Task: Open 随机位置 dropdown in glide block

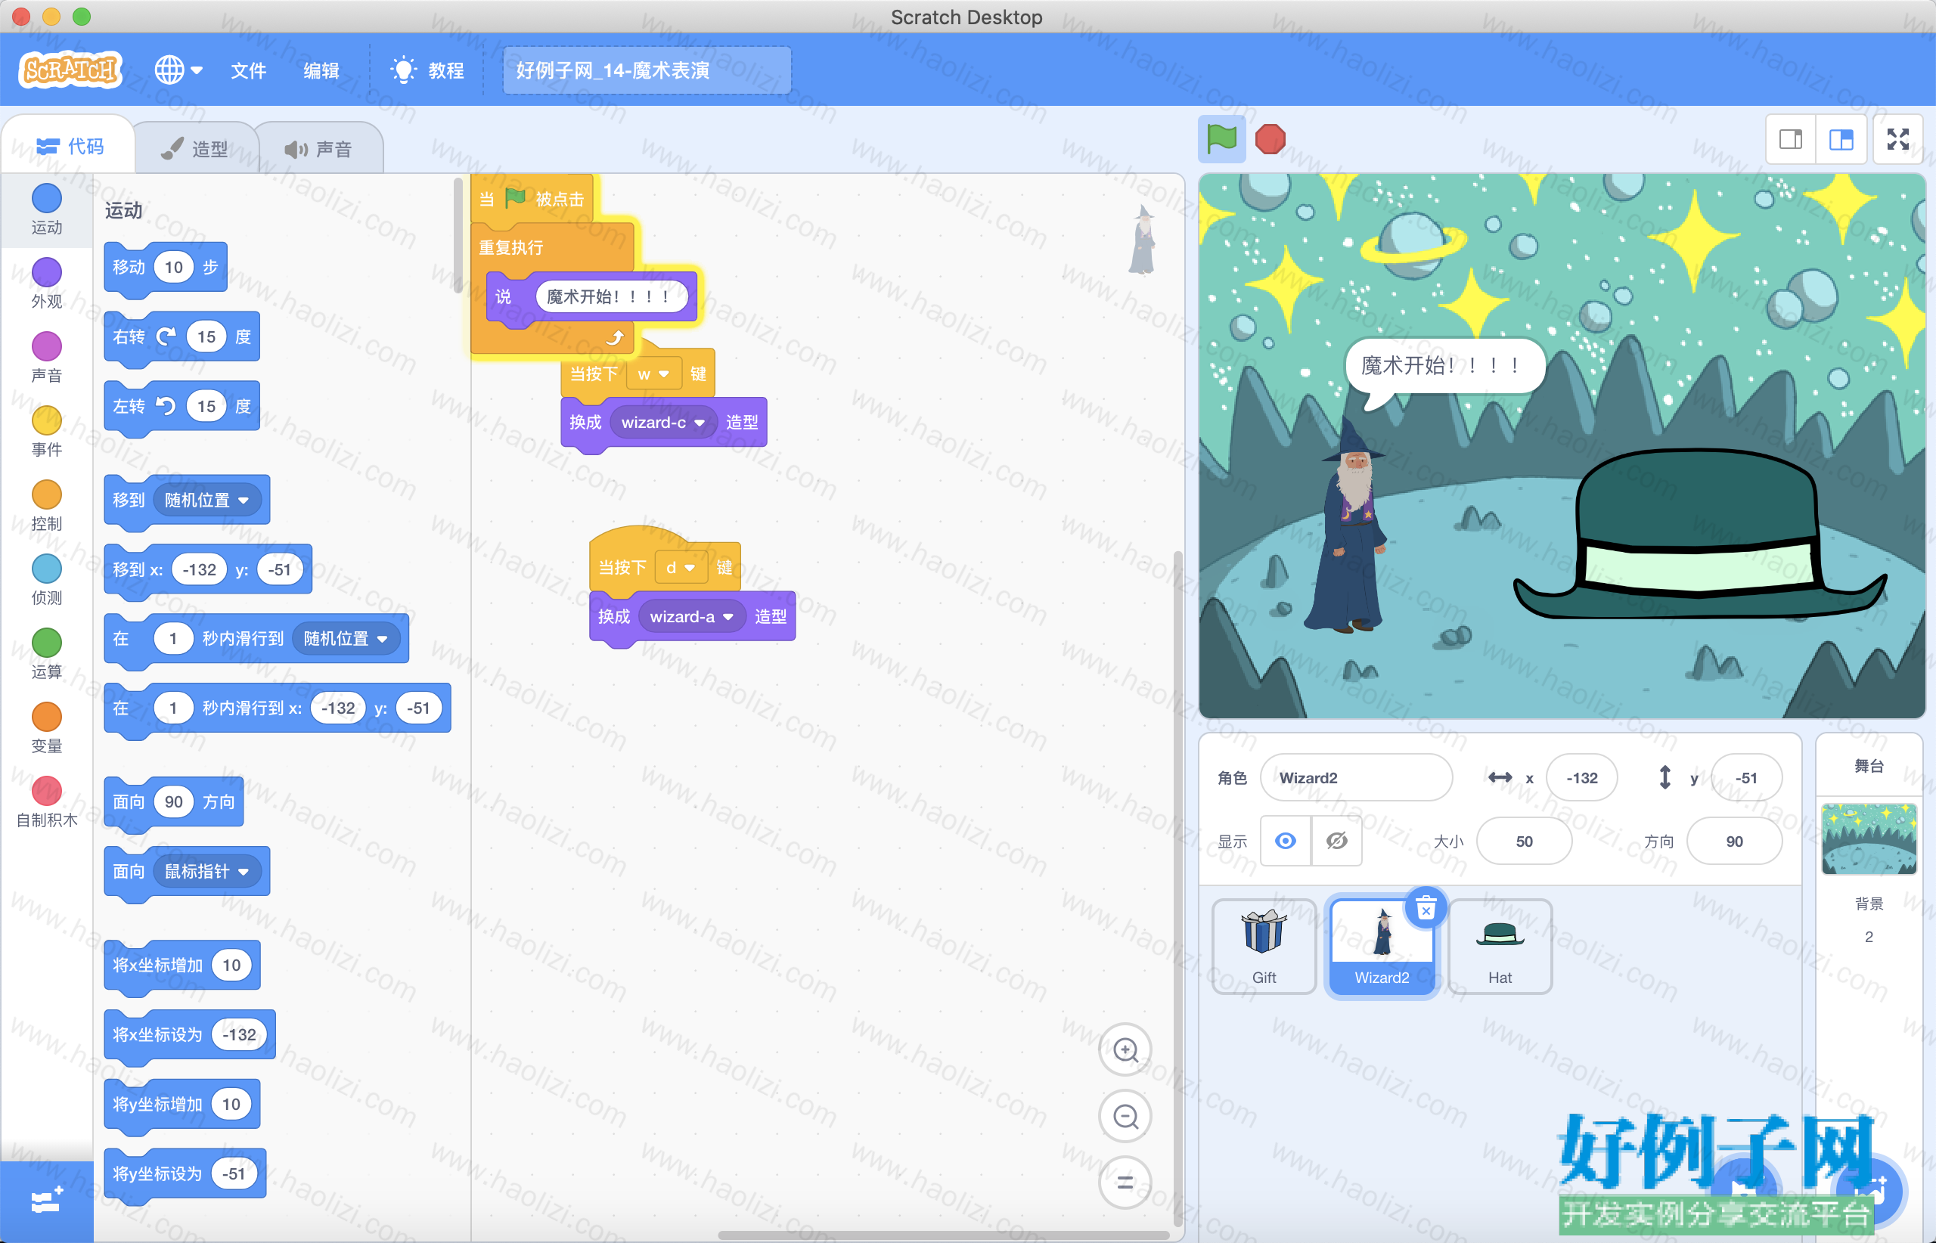Action: tap(346, 638)
